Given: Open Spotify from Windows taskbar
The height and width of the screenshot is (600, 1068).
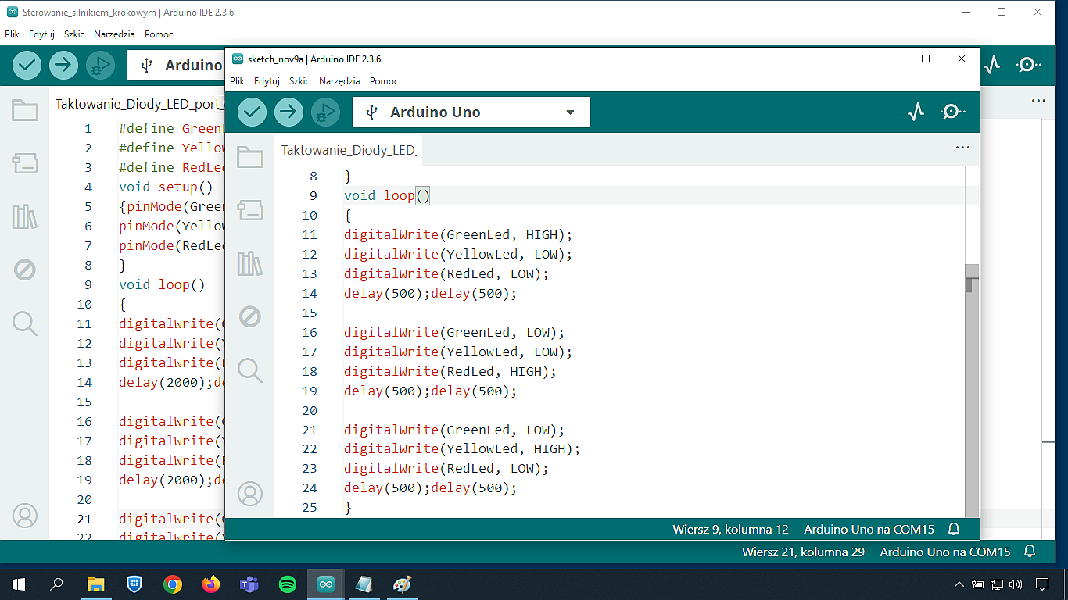Looking at the screenshot, I should pyautogui.click(x=288, y=584).
